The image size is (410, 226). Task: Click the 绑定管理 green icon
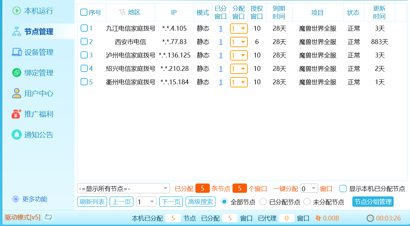point(17,73)
